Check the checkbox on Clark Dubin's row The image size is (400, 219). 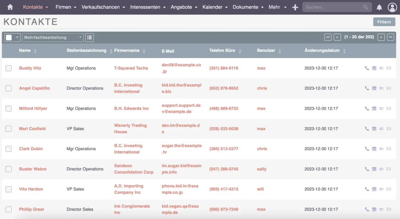8,149
